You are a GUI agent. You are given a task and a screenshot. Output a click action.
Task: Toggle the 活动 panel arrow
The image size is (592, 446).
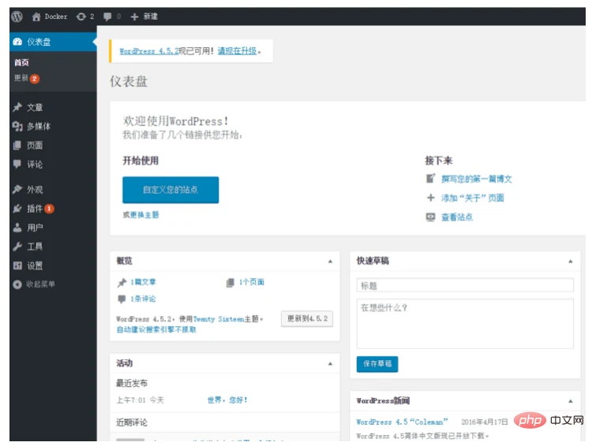point(330,364)
